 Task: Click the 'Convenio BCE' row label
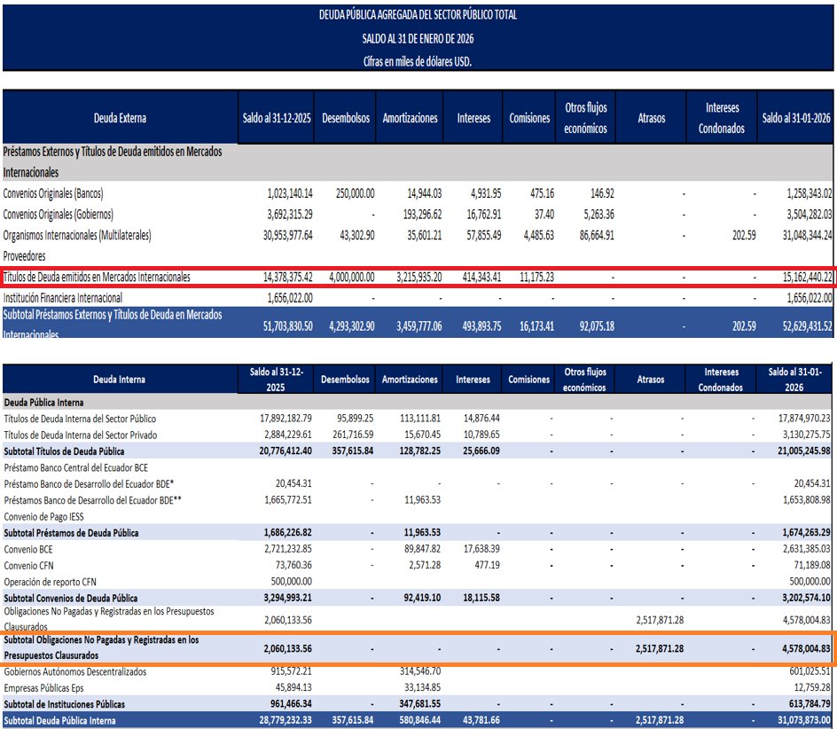(28, 549)
